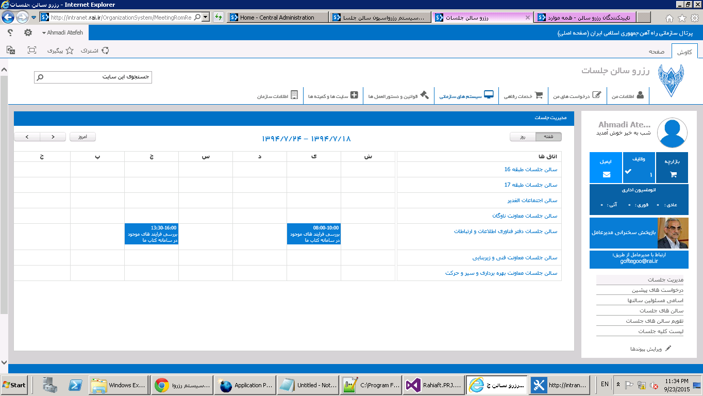
Task: Click the tasks checkmark tile
Action: [639, 171]
